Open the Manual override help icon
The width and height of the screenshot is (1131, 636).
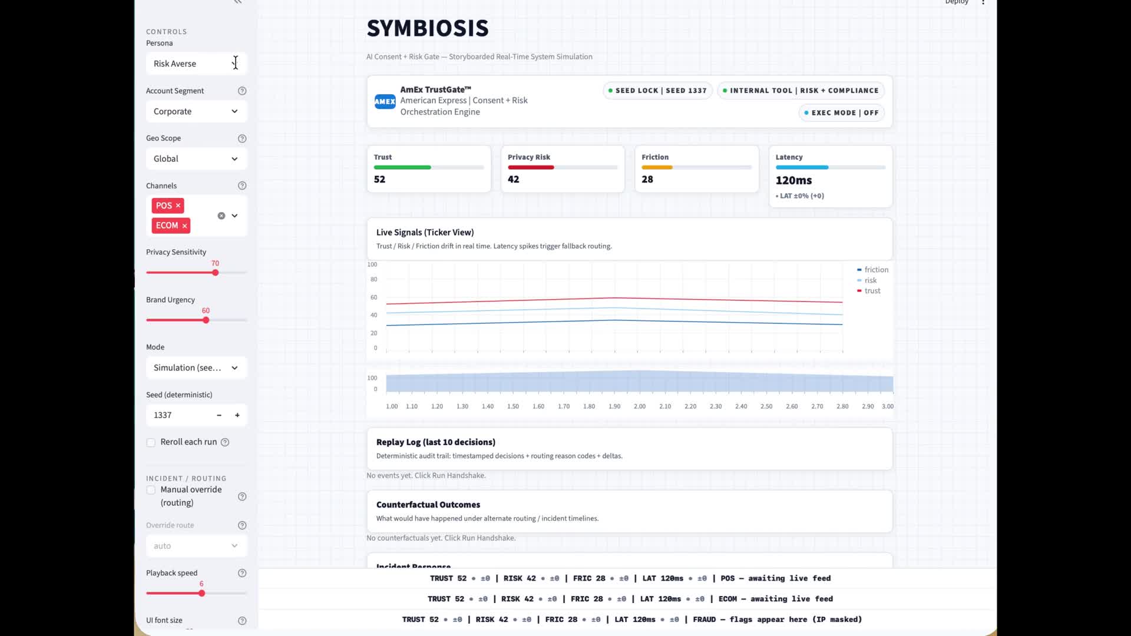242,496
